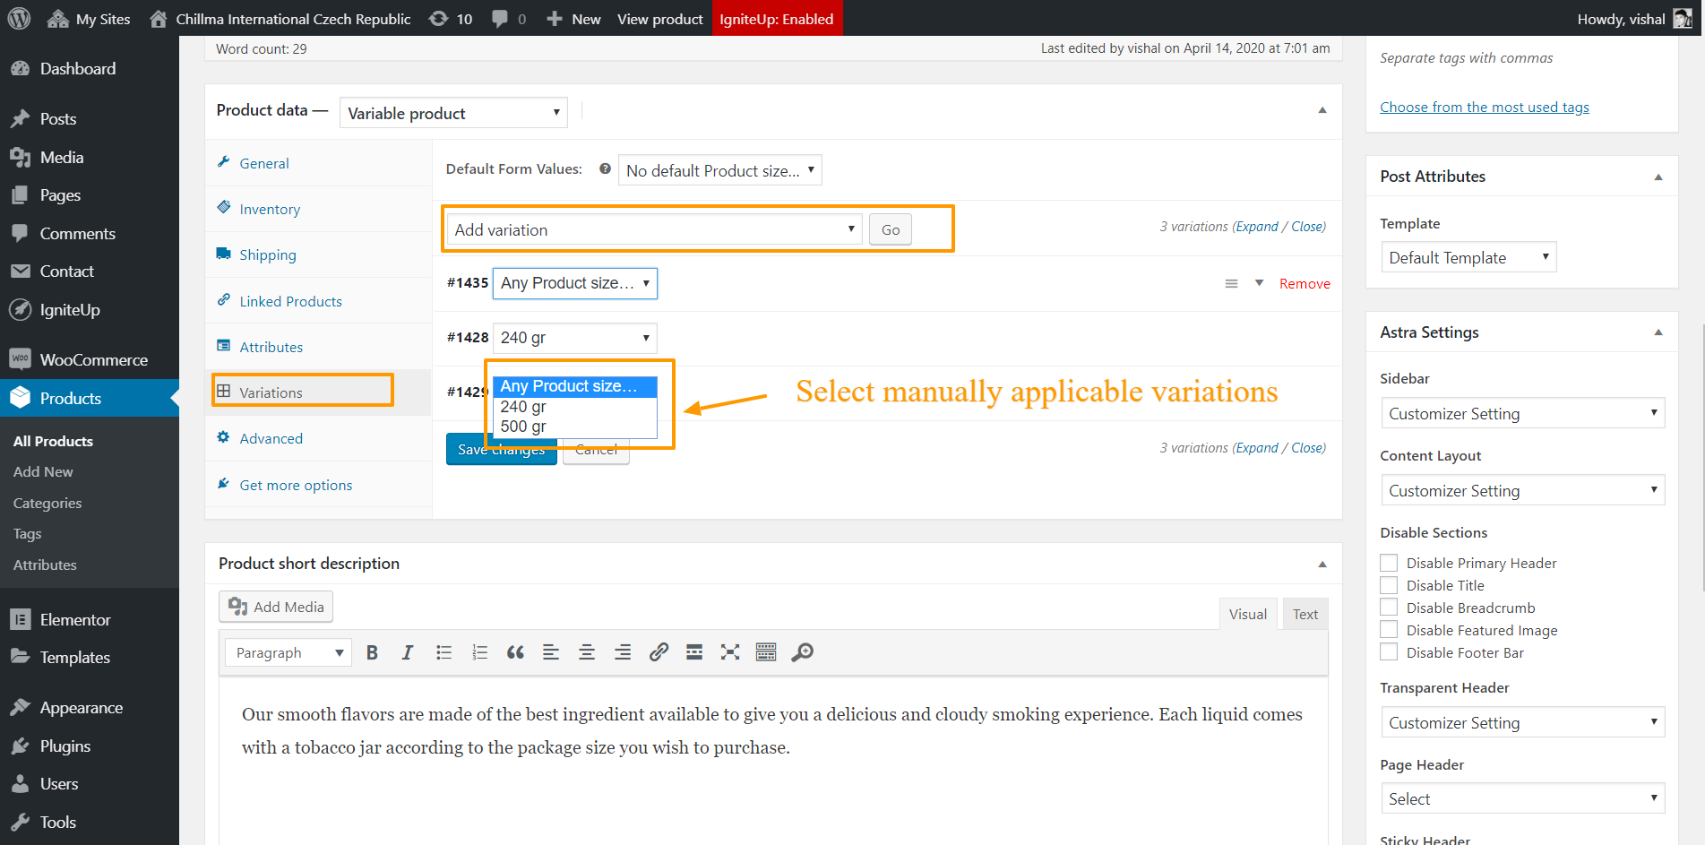Click View product in the admin bar
The image size is (1705, 845).
coord(660,19)
